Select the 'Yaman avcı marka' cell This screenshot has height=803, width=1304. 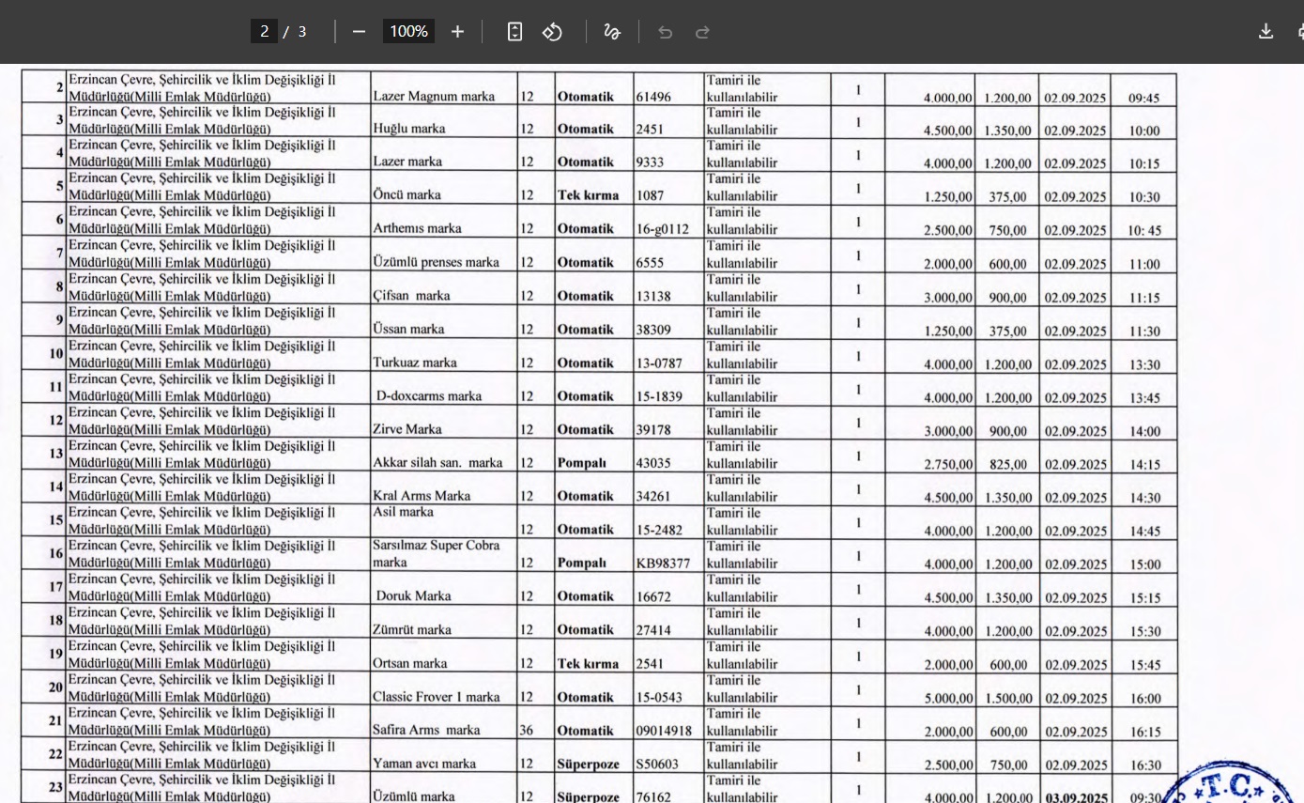click(x=423, y=764)
